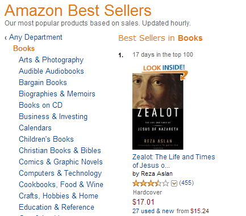Select Arts & Photography category

51,60
